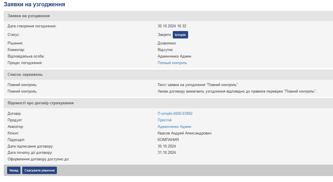Open contract link П-simple-0000-03862
Viewport: 333px width, 182px height.
[175, 114]
